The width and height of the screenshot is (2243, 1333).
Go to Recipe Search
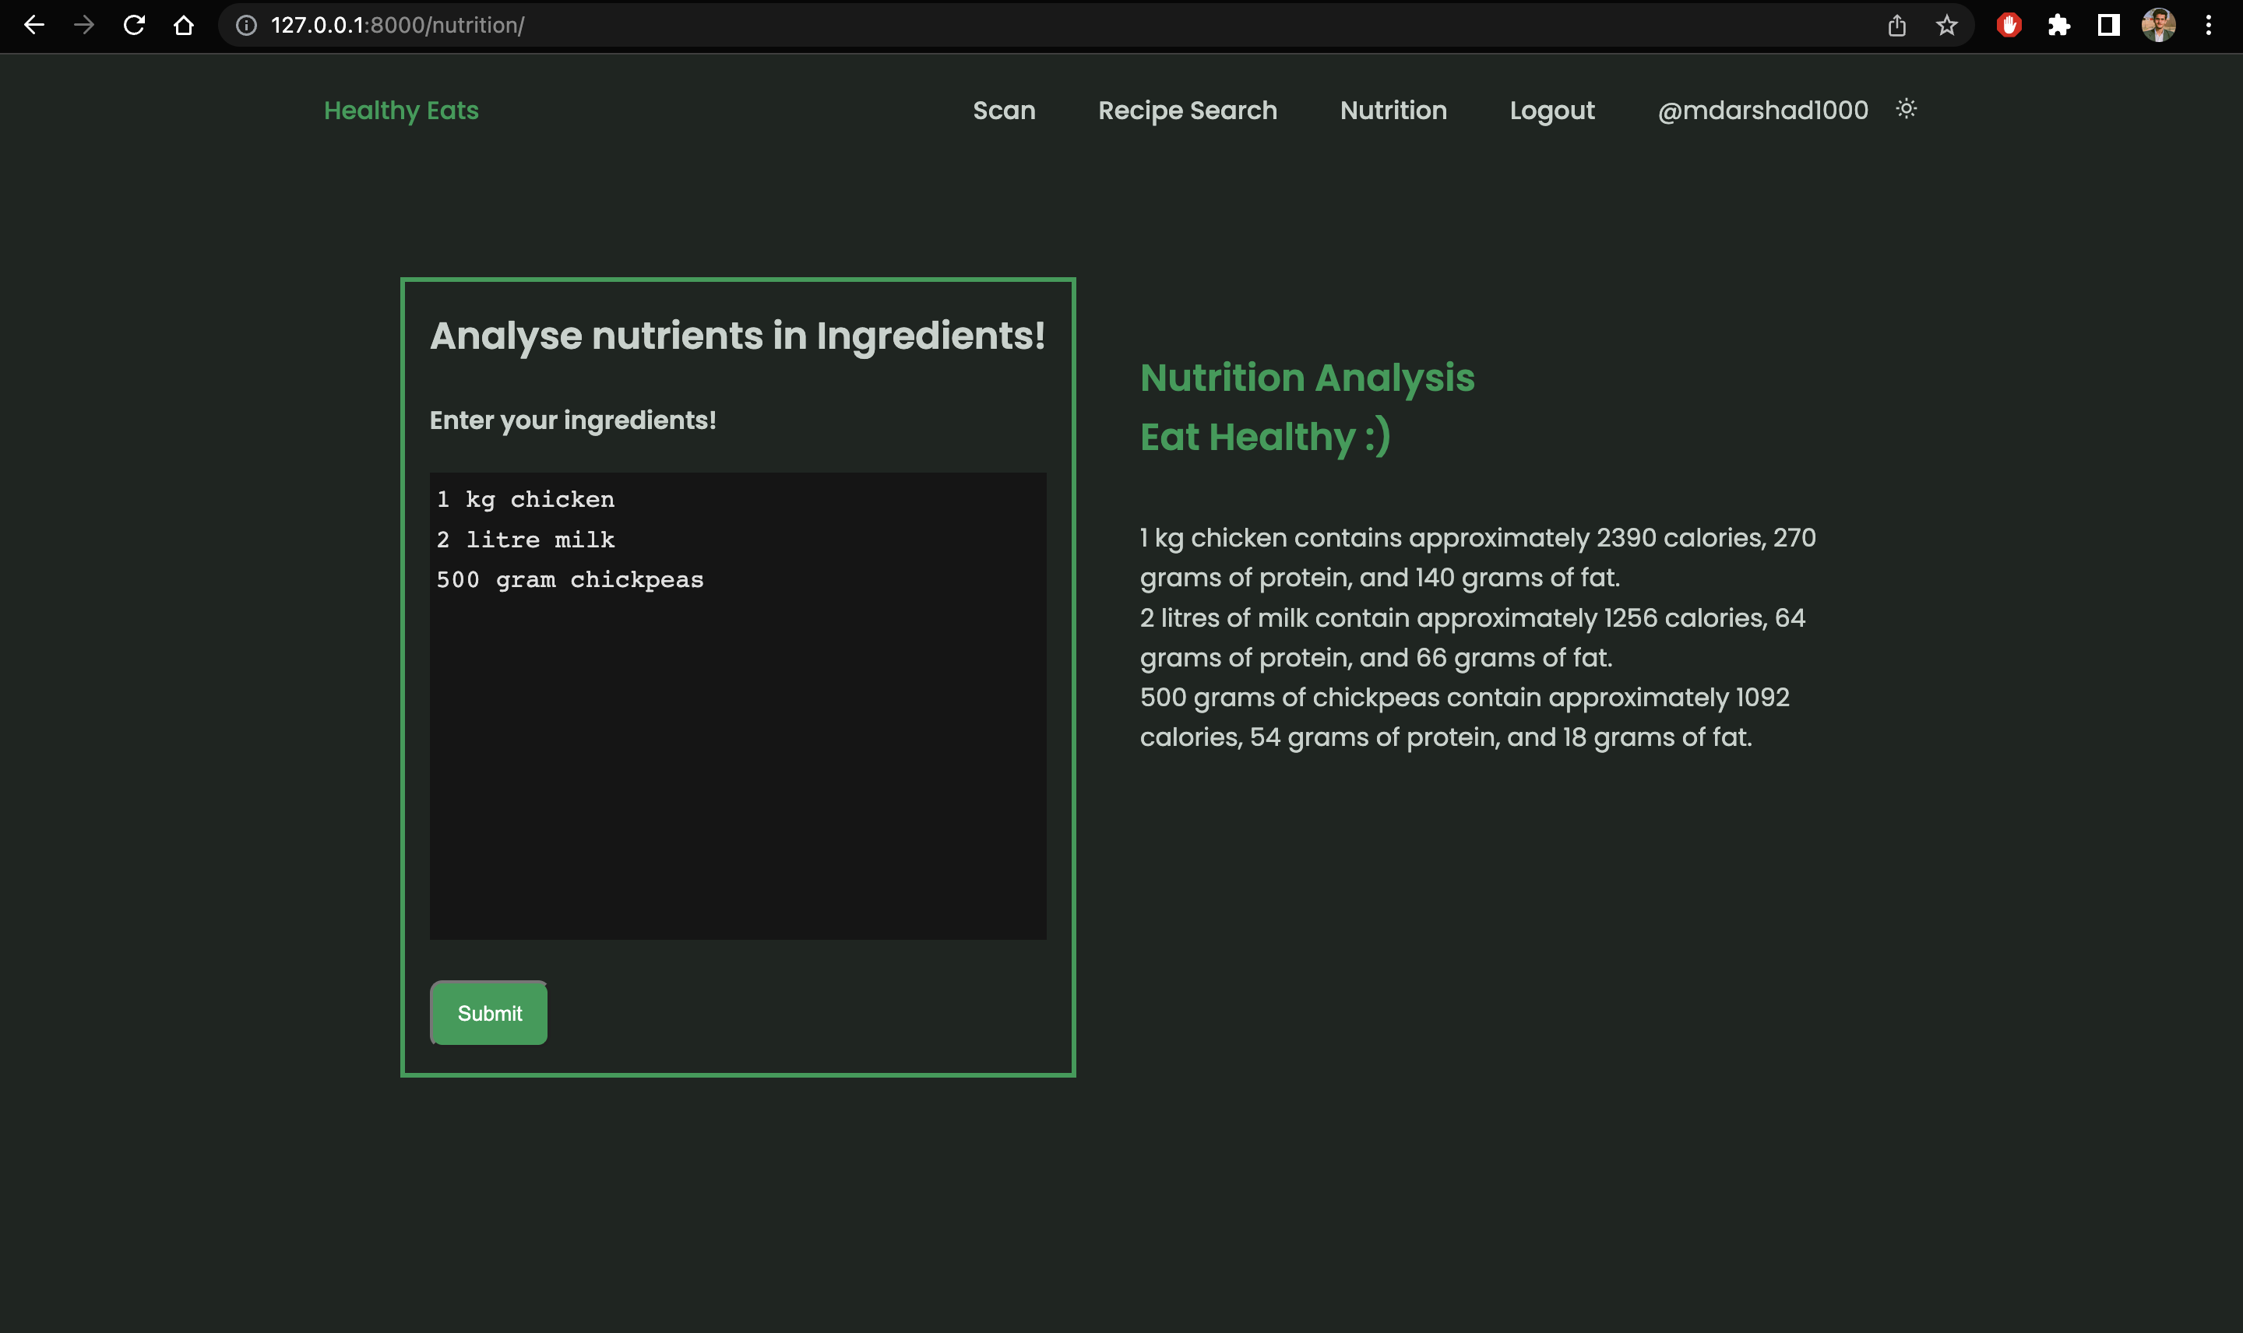click(1188, 111)
